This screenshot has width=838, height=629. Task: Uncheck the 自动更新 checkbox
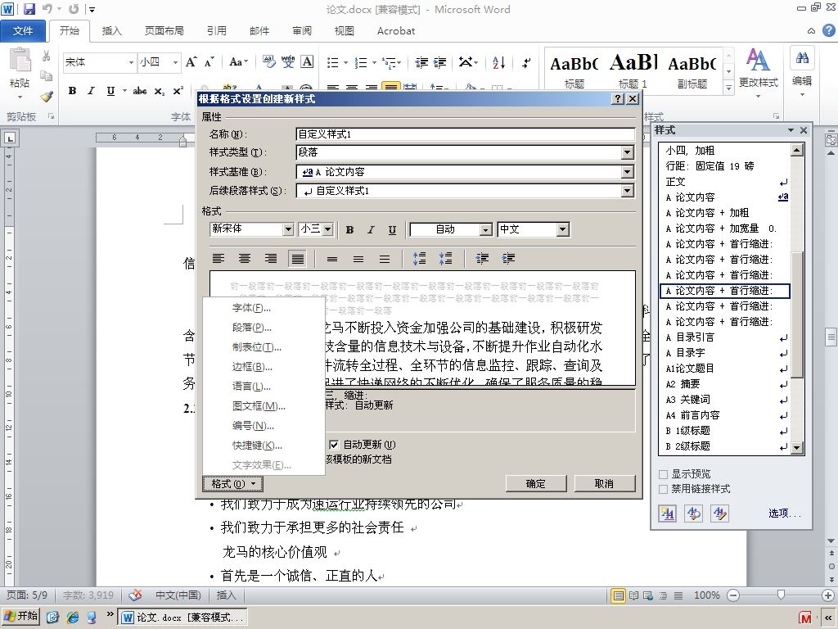coord(334,445)
